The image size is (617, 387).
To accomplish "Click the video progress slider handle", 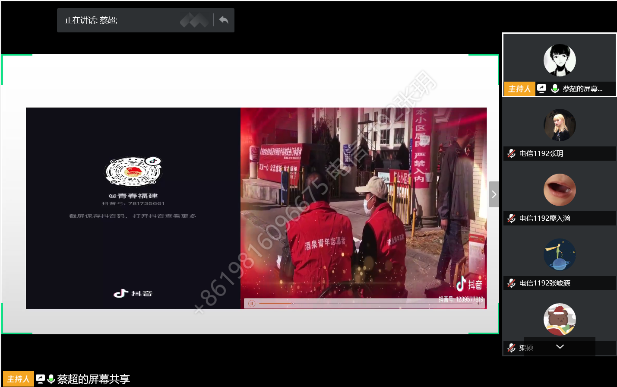I will coord(292,303).
